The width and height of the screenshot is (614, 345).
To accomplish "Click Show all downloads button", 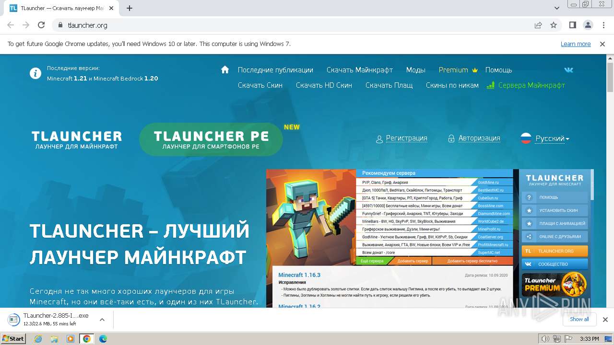I will [x=579, y=319].
